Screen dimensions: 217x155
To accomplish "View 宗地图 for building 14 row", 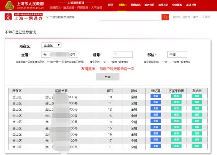I will pyautogui.click(x=197, y=121).
